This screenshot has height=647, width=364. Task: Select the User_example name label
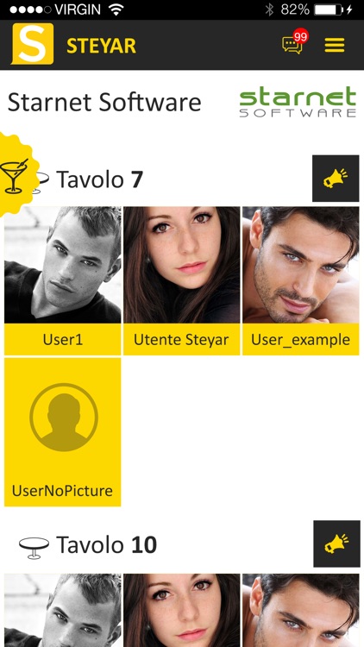[x=300, y=340]
